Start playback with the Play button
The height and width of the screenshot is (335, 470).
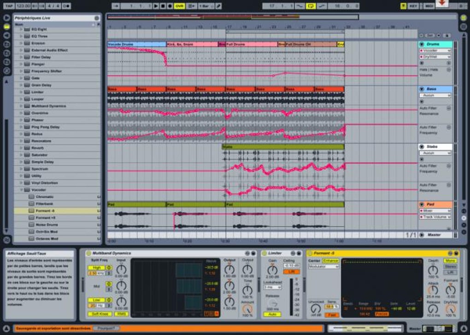pyautogui.click(x=156, y=6)
